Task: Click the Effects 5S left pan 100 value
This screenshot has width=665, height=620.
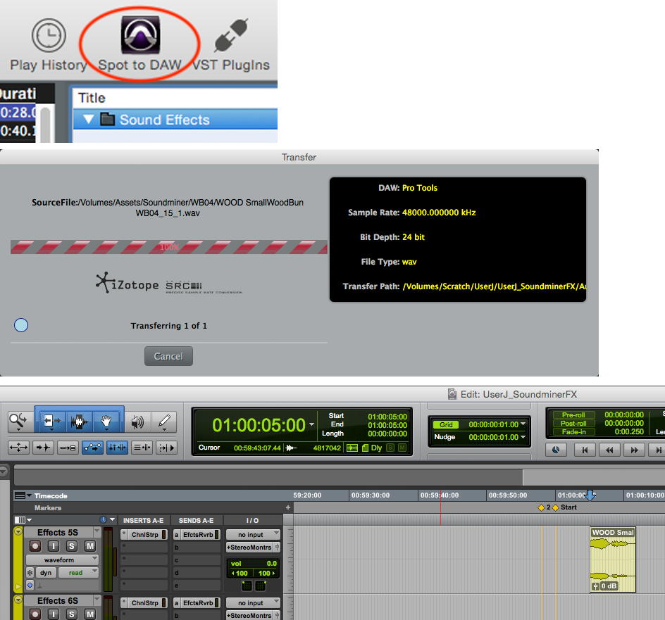Action: tap(240, 573)
